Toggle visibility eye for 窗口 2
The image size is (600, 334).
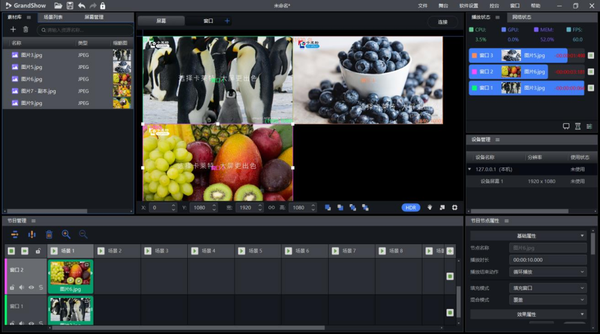(x=31, y=287)
